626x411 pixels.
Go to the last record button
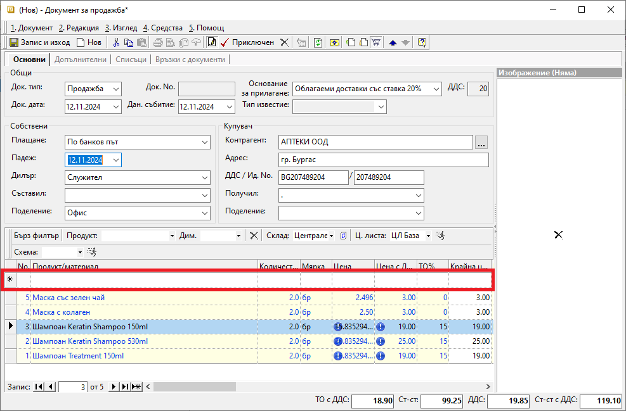point(125,386)
